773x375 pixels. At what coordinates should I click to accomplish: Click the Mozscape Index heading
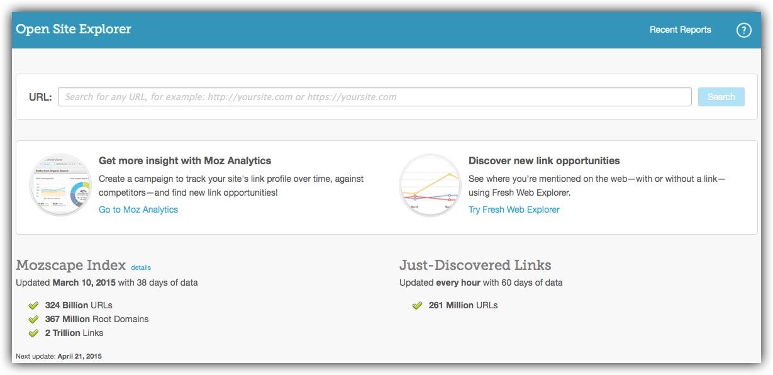[70, 265]
